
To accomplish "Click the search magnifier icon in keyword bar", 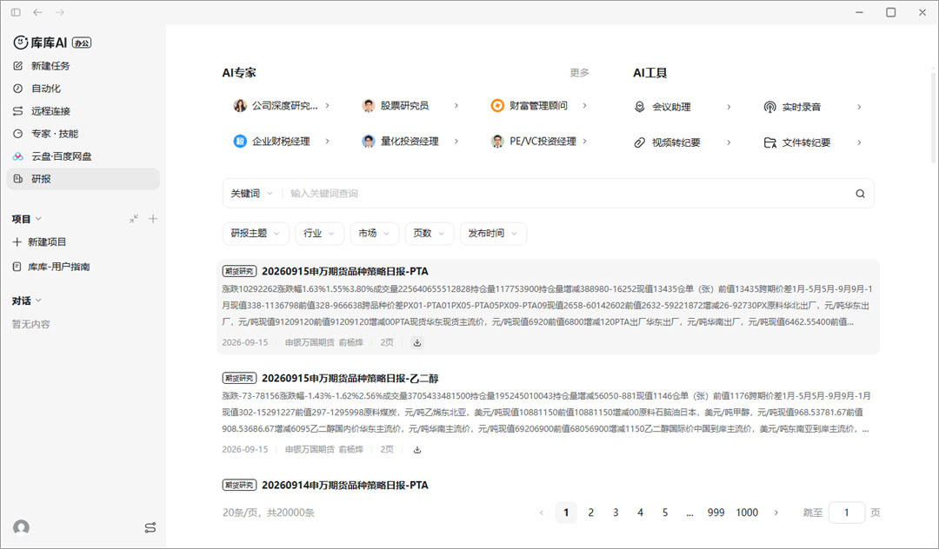I will pos(860,194).
